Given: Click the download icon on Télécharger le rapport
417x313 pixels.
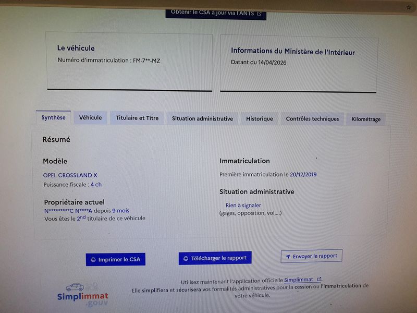Looking at the screenshot, I should click(186, 258).
